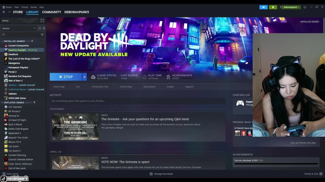The width and height of the screenshot is (325, 182).
Task: Open the VOTE NOW Grimoire news headline
Action: pyautogui.click(x=125, y=162)
